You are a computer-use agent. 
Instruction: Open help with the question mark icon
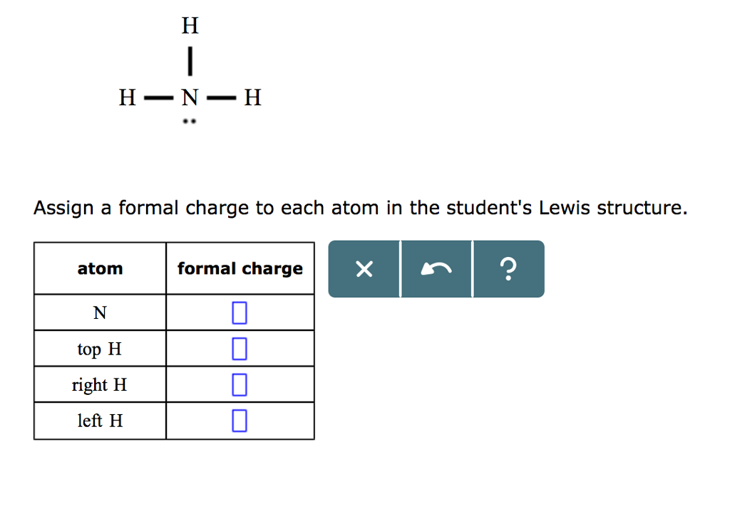[508, 269]
